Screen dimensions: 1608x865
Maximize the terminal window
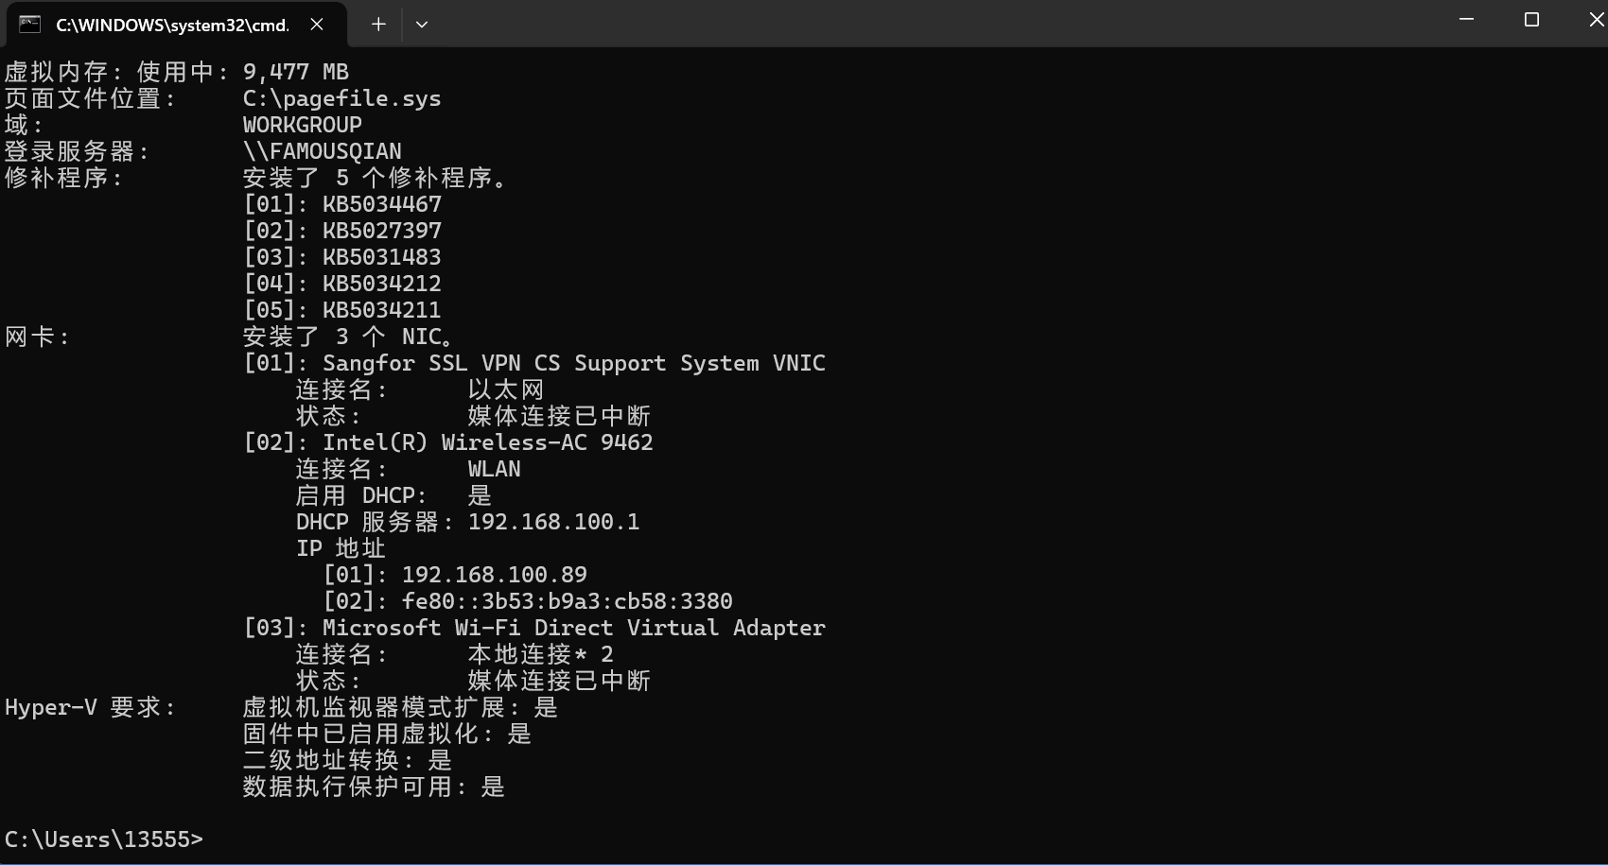1531,20
